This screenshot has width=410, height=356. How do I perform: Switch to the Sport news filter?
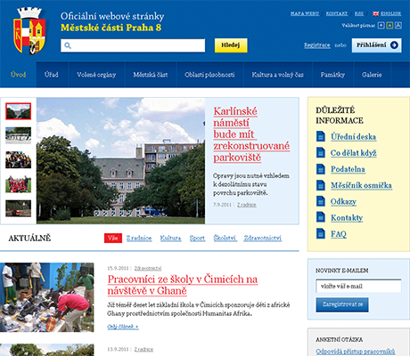point(197,238)
